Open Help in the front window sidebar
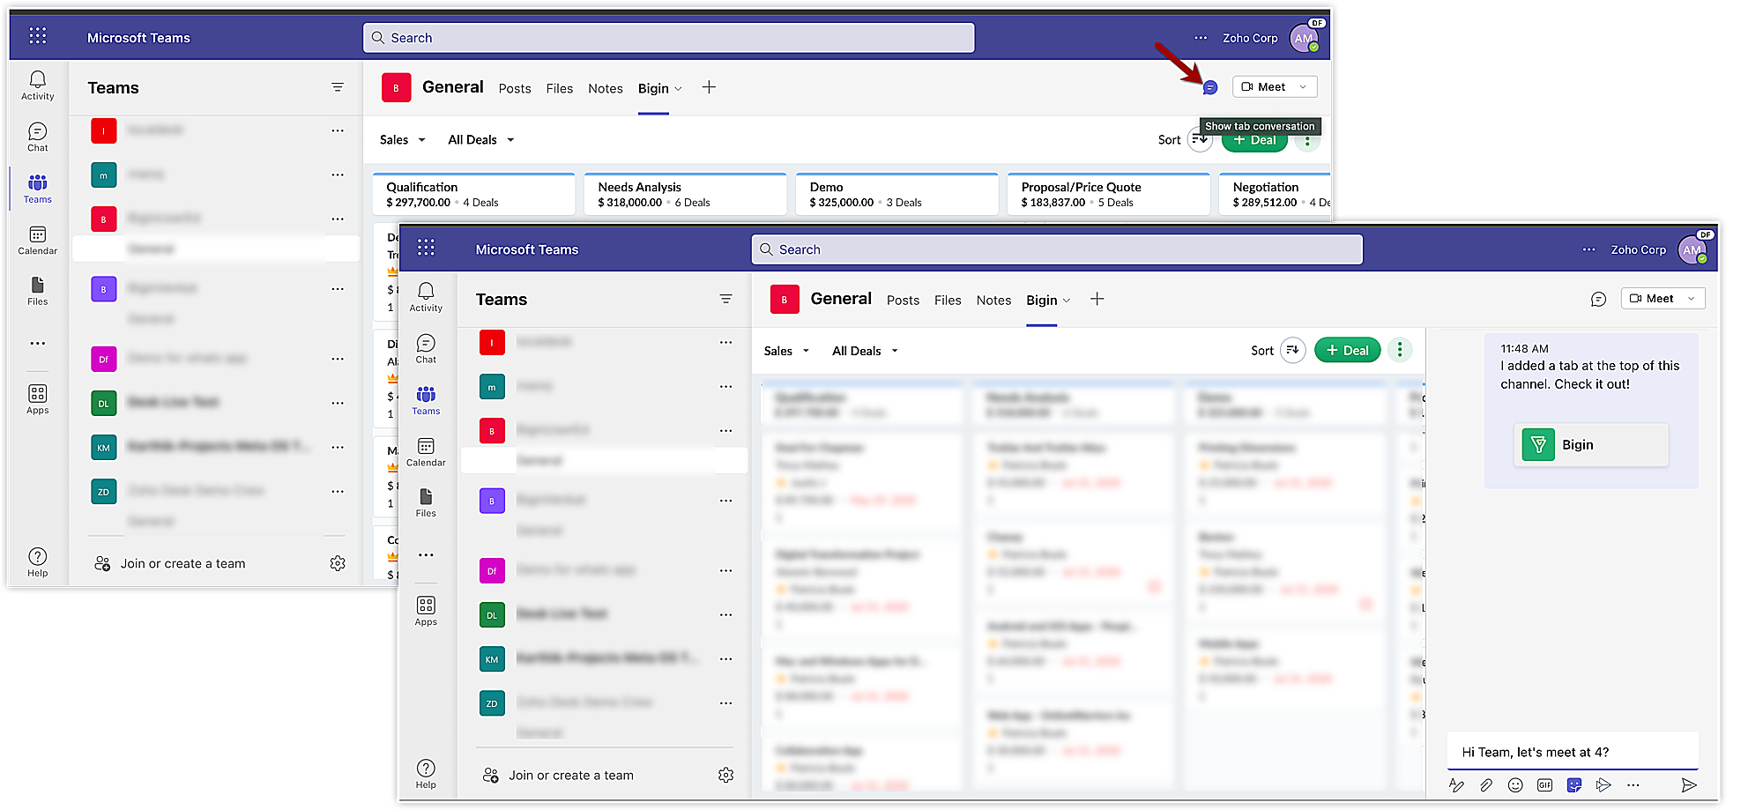The height and width of the screenshot is (810, 1763). pyautogui.click(x=426, y=774)
